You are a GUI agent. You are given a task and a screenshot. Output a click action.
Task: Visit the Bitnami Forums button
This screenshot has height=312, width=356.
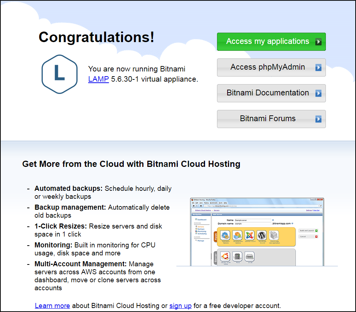271,119
